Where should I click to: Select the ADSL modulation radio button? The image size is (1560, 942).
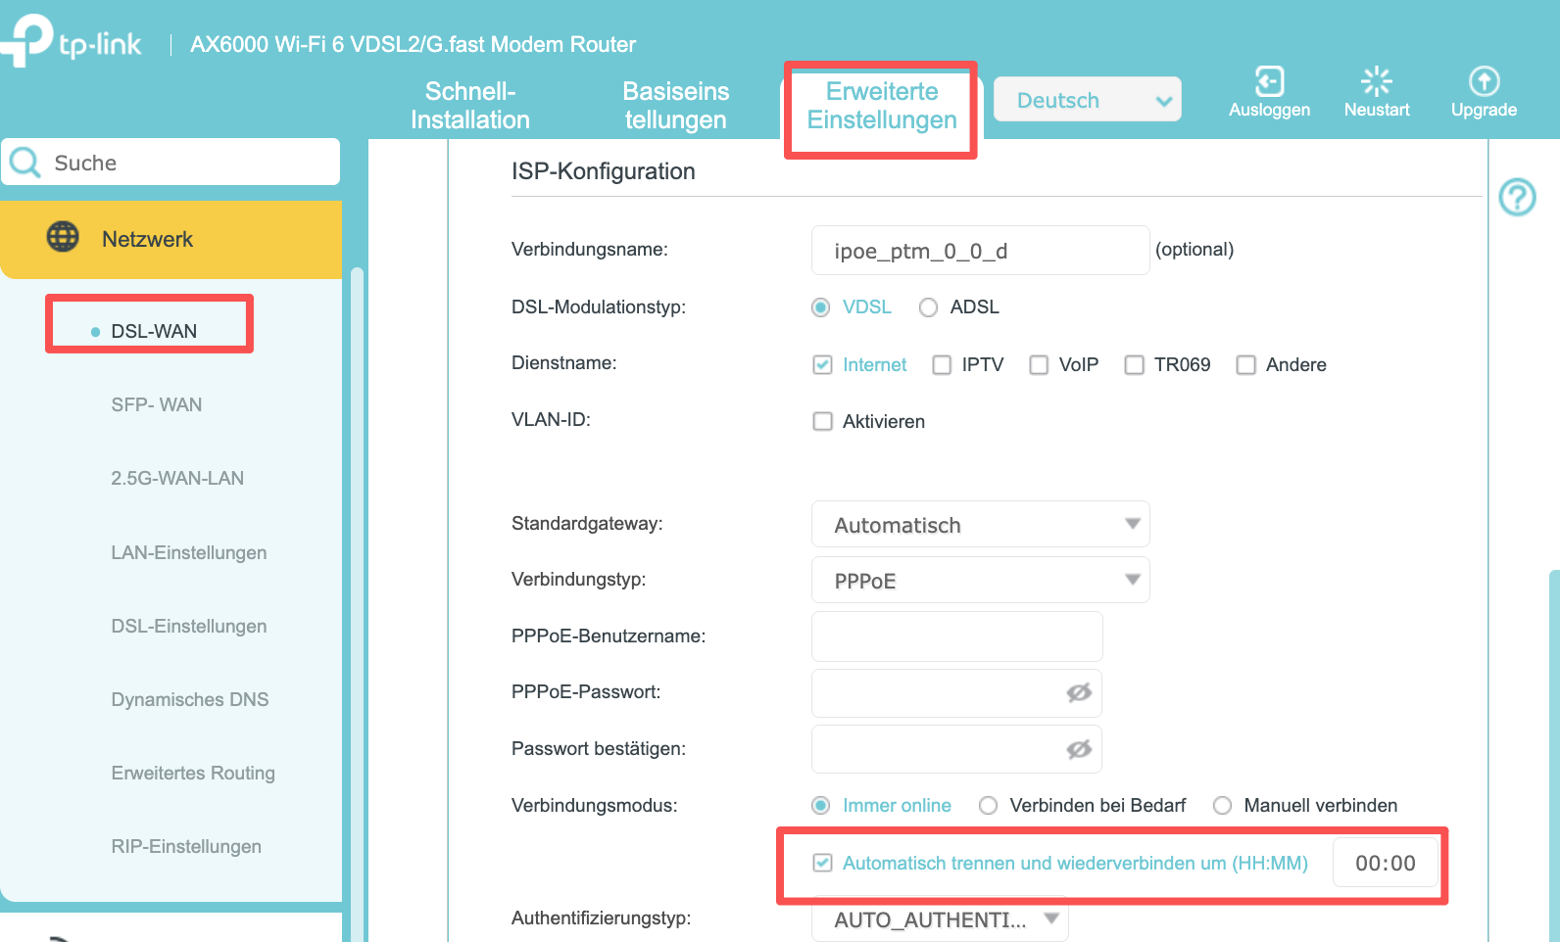pos(928,307)
